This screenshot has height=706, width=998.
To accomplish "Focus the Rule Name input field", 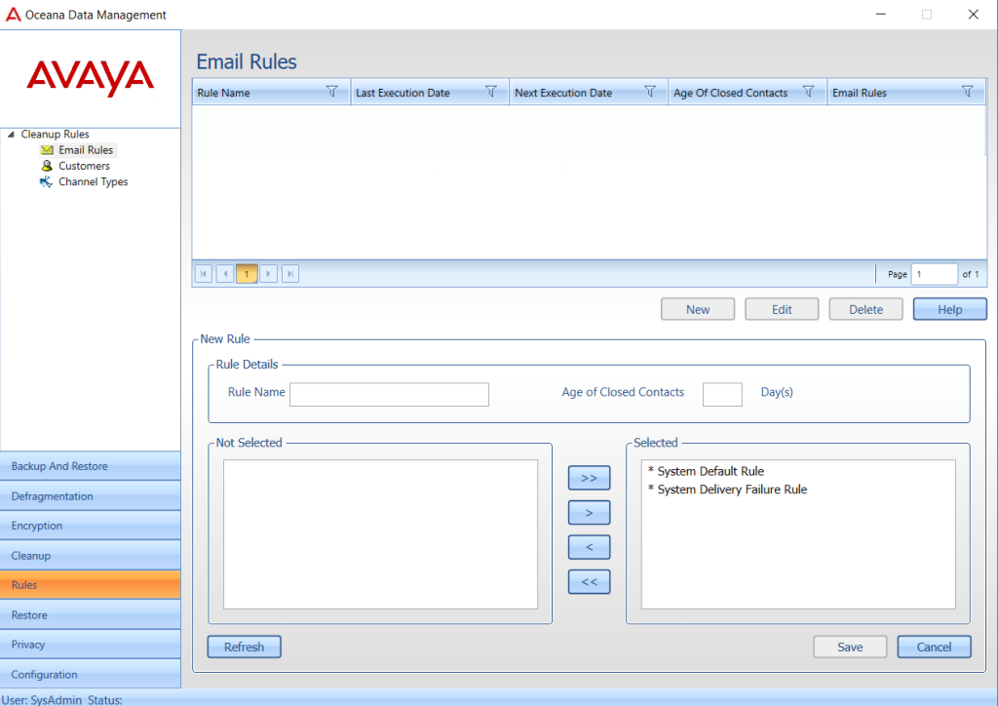I will [389, 394].
